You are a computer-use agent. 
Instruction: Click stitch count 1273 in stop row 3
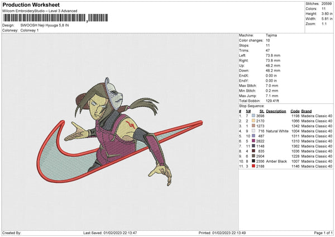point(260,126)
